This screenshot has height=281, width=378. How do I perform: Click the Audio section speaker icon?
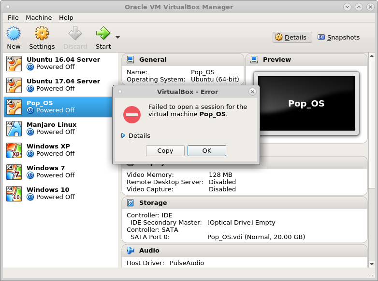click(131, 250)
